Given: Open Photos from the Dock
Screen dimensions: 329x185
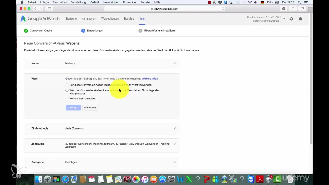Looking at the screenshot, I should pos(136,179).
